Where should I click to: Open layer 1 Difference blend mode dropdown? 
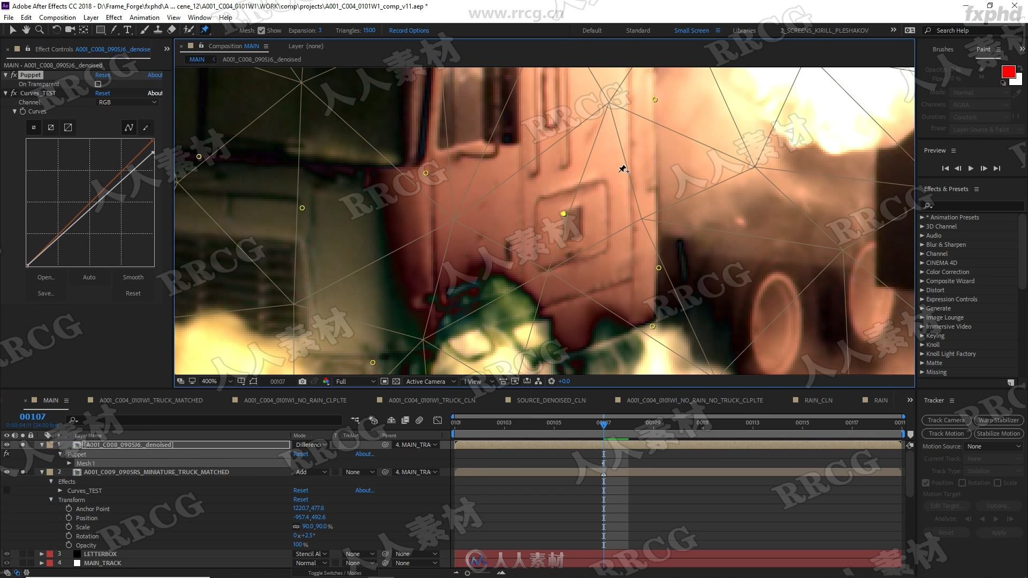pos(311,445)
